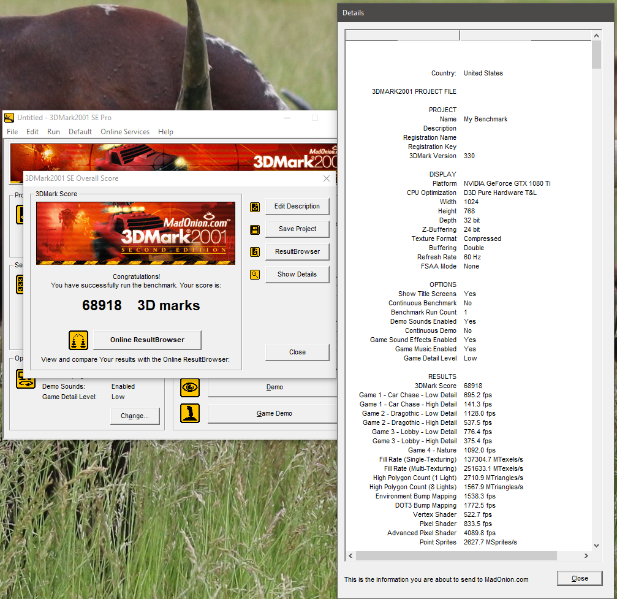
Task: Click the Save Project floppy disk icon
Action: tap(255, 229)
